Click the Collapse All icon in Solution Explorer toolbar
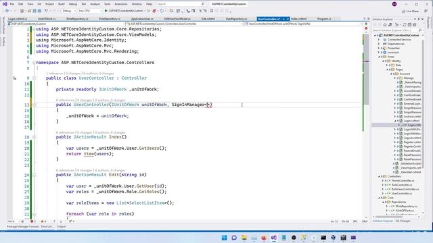Viewport: 433px width, 243px height. click(410, 25)
